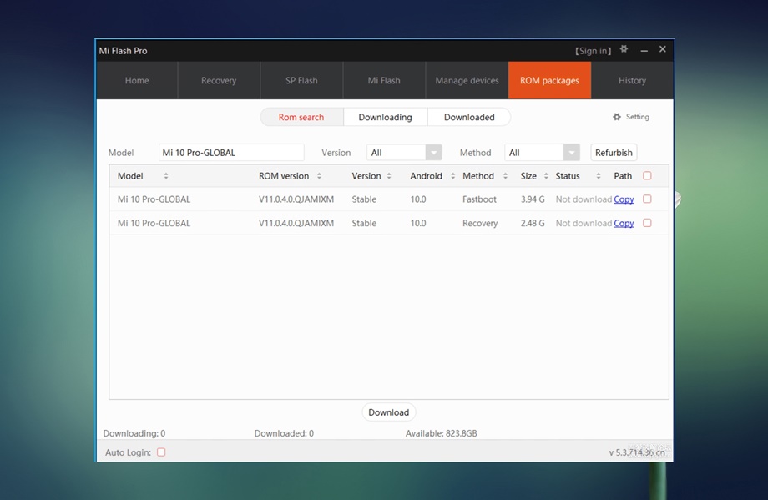Image resolution: width=768 pixels, height=500 pixels.
Task: Close the Mi Flash Pro window
Action: click(x=663, y=49)
